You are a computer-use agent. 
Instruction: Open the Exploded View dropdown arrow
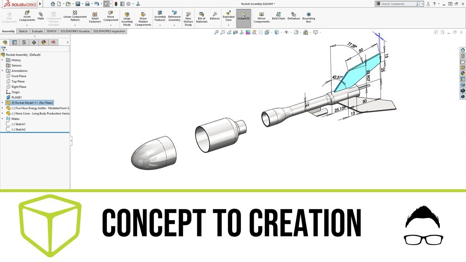(229, 25)
